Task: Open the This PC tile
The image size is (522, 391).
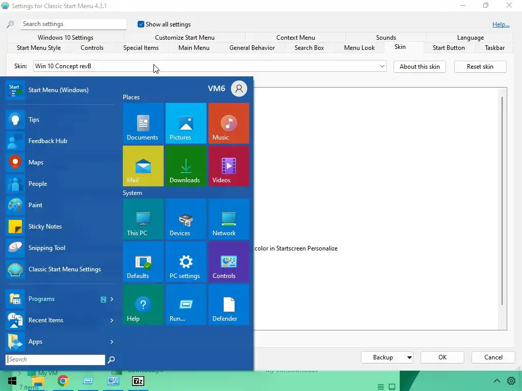Action: click(143, 219)
